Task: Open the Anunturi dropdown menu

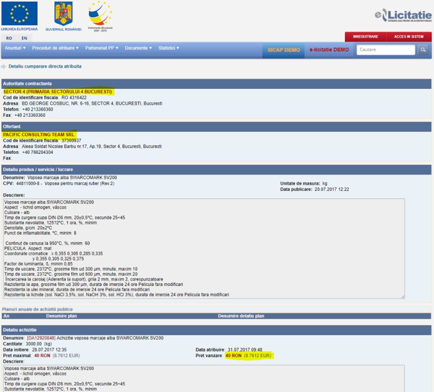Action: click(x=15, y=48)
